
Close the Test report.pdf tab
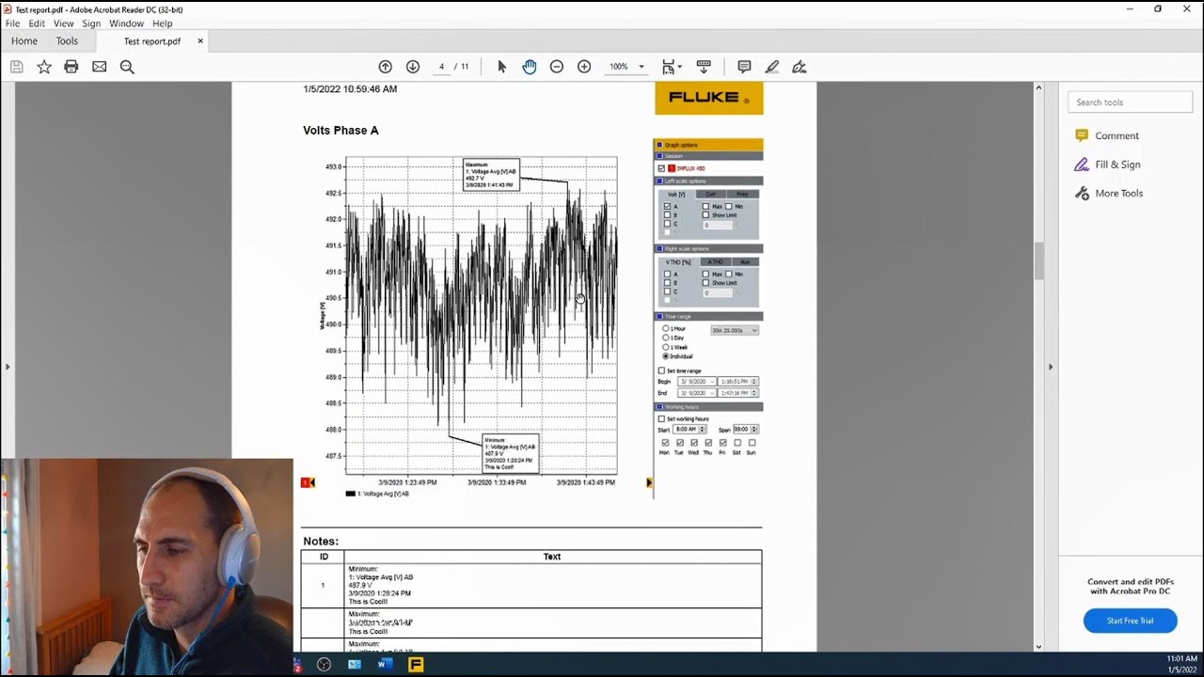tap(200, 41)
